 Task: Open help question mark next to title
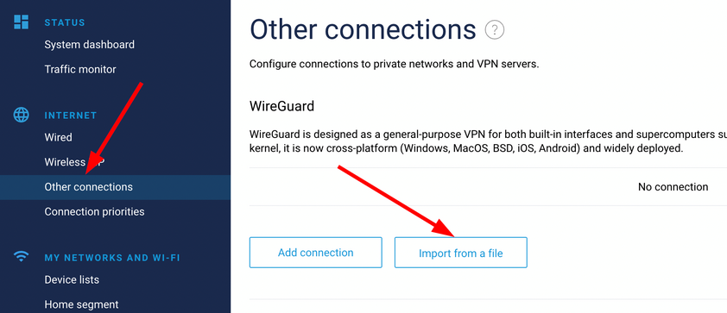click(x=494, y=30)
